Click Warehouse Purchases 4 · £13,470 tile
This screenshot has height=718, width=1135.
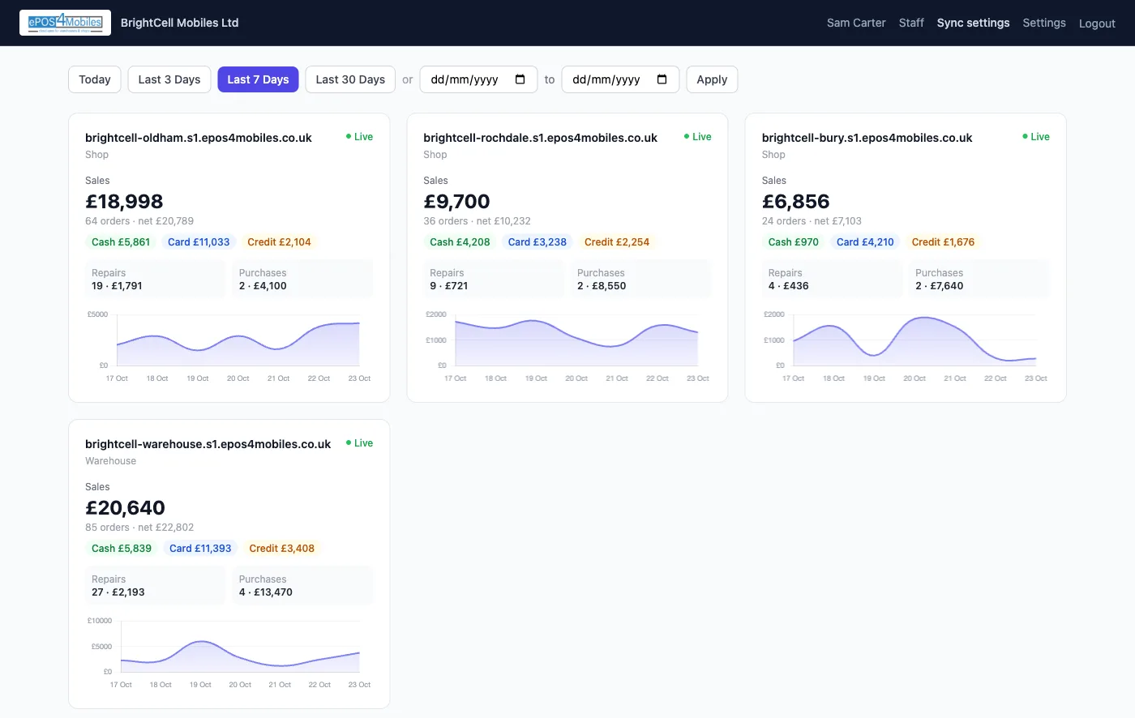point(302,585)
